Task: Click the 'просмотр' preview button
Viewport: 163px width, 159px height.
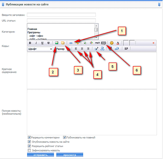Action: (x=70, y=155)
